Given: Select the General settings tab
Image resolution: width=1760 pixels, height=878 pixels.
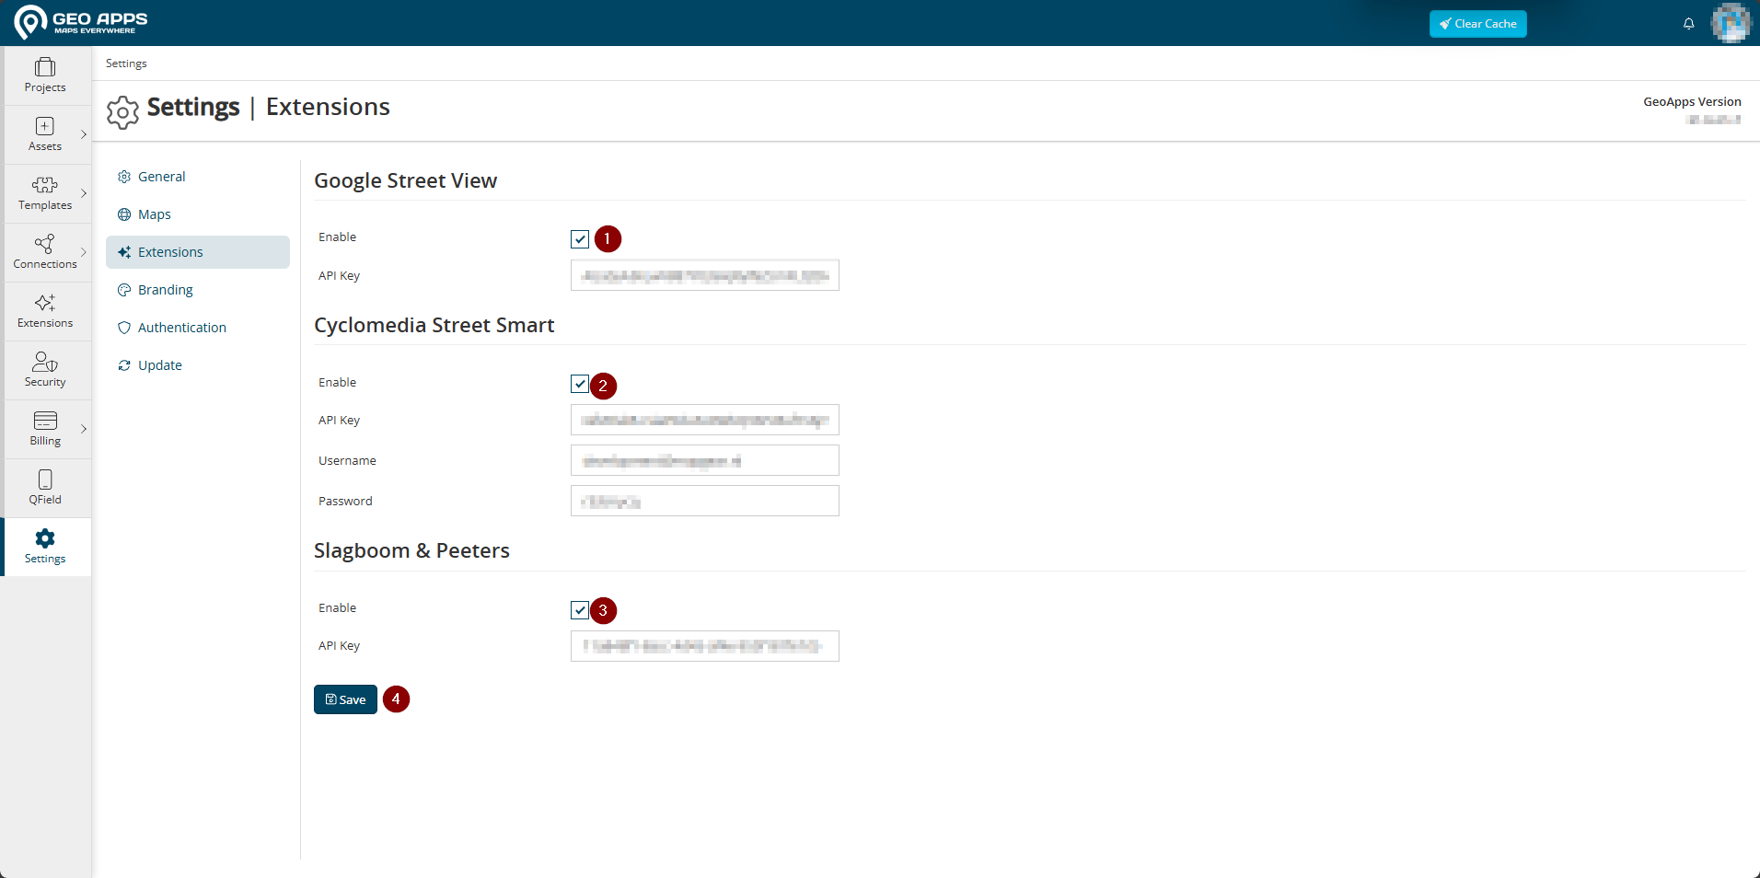Looking at the screenshot, I should (x=198, y=177).
